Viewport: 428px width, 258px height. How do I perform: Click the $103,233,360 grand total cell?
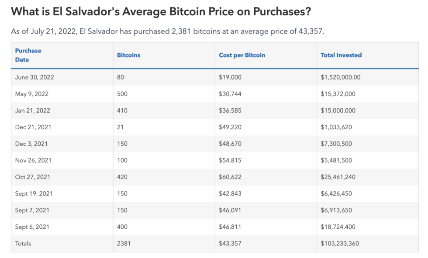tap(340, 244)
